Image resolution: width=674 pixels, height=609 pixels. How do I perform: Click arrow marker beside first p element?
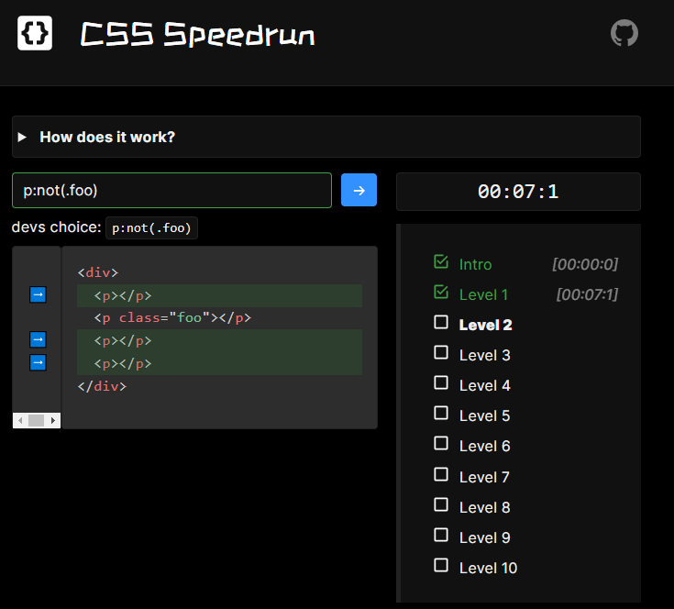coord(38,294)
